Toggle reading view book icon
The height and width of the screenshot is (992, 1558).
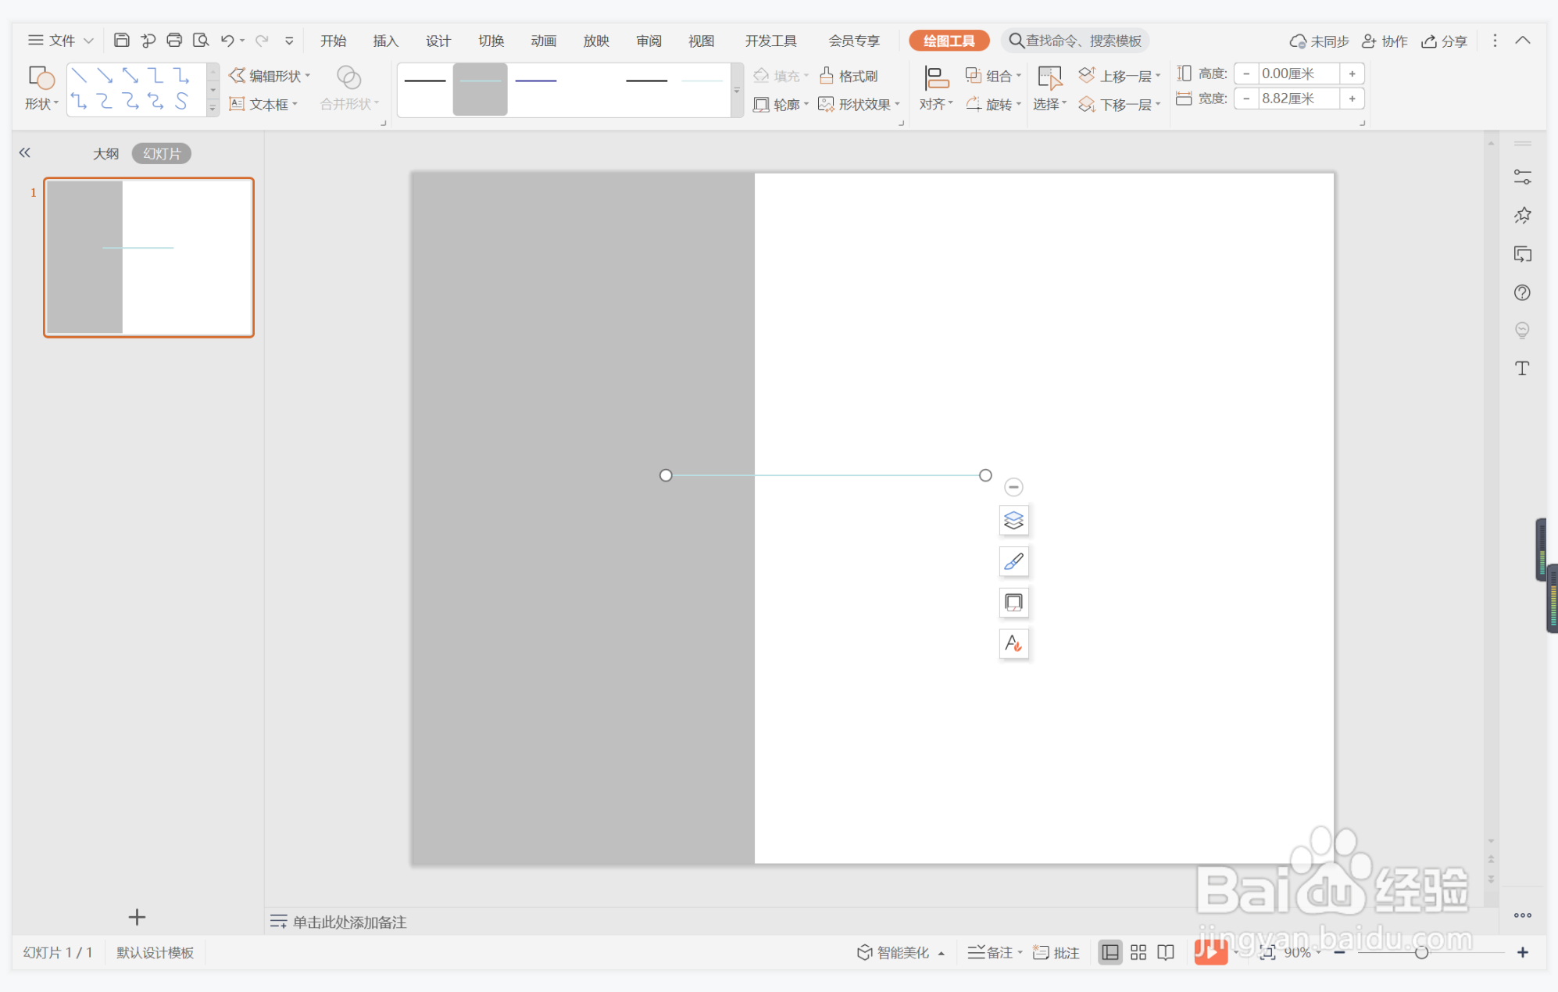(x=1166, y=952)
